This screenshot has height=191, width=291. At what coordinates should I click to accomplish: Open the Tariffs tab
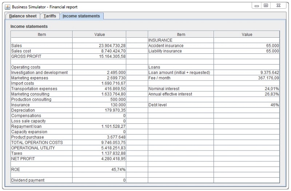tap(50, 16)
